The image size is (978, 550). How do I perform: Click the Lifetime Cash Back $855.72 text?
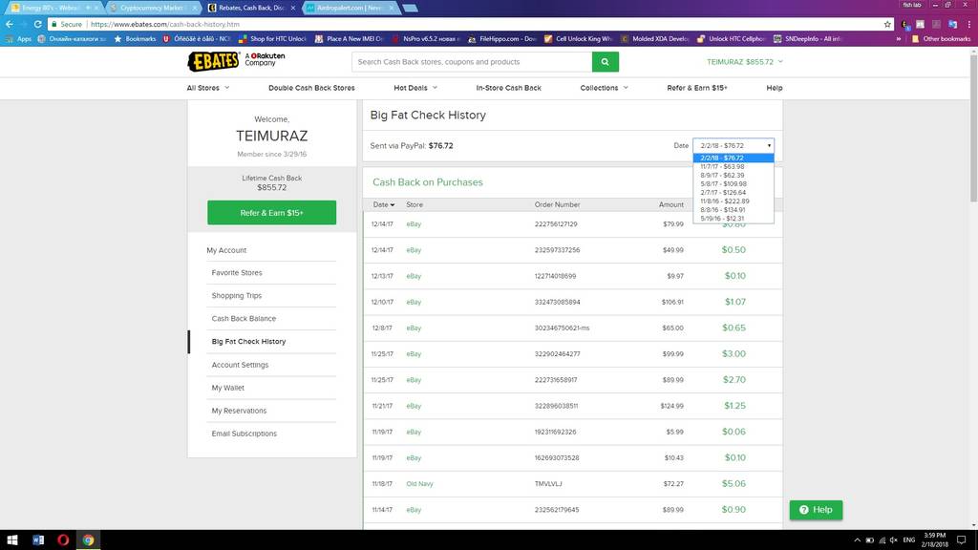pos(271,182)
